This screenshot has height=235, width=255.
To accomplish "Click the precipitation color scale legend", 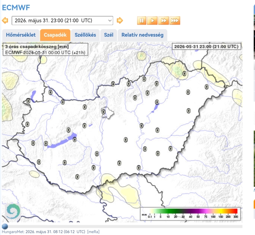I will 190,213.
